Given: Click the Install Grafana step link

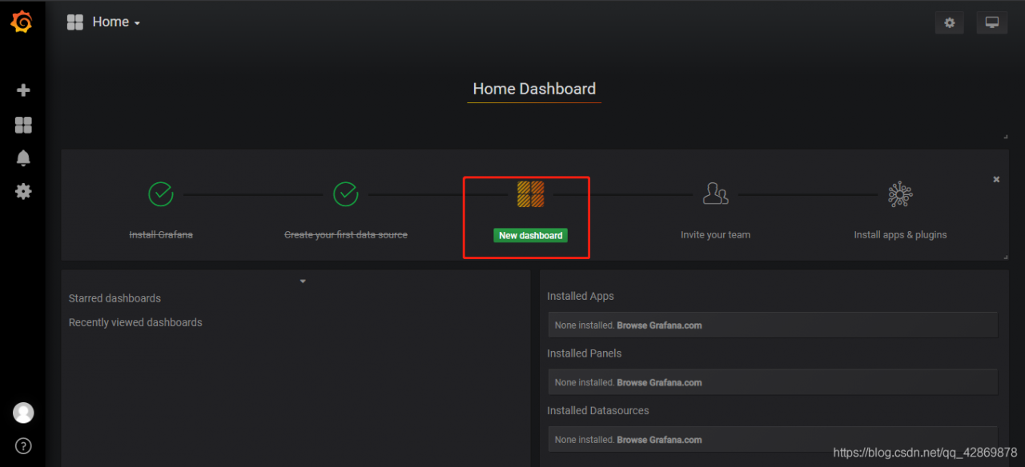Looking at the screenshot, I should click(x=161, y=235).
